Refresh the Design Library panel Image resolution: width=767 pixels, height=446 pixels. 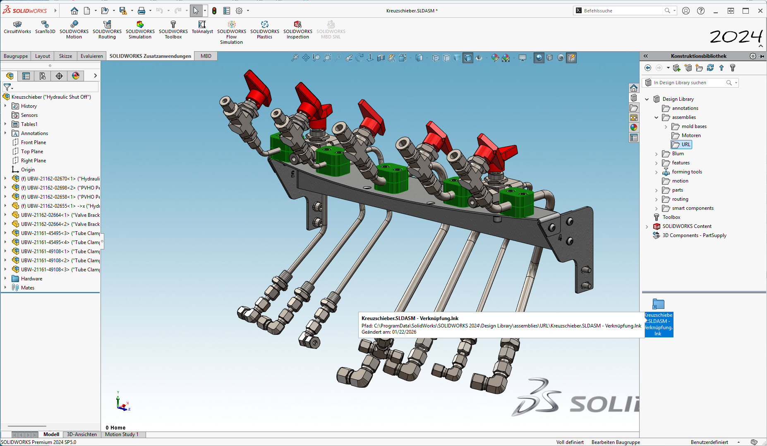pos(710,68)
